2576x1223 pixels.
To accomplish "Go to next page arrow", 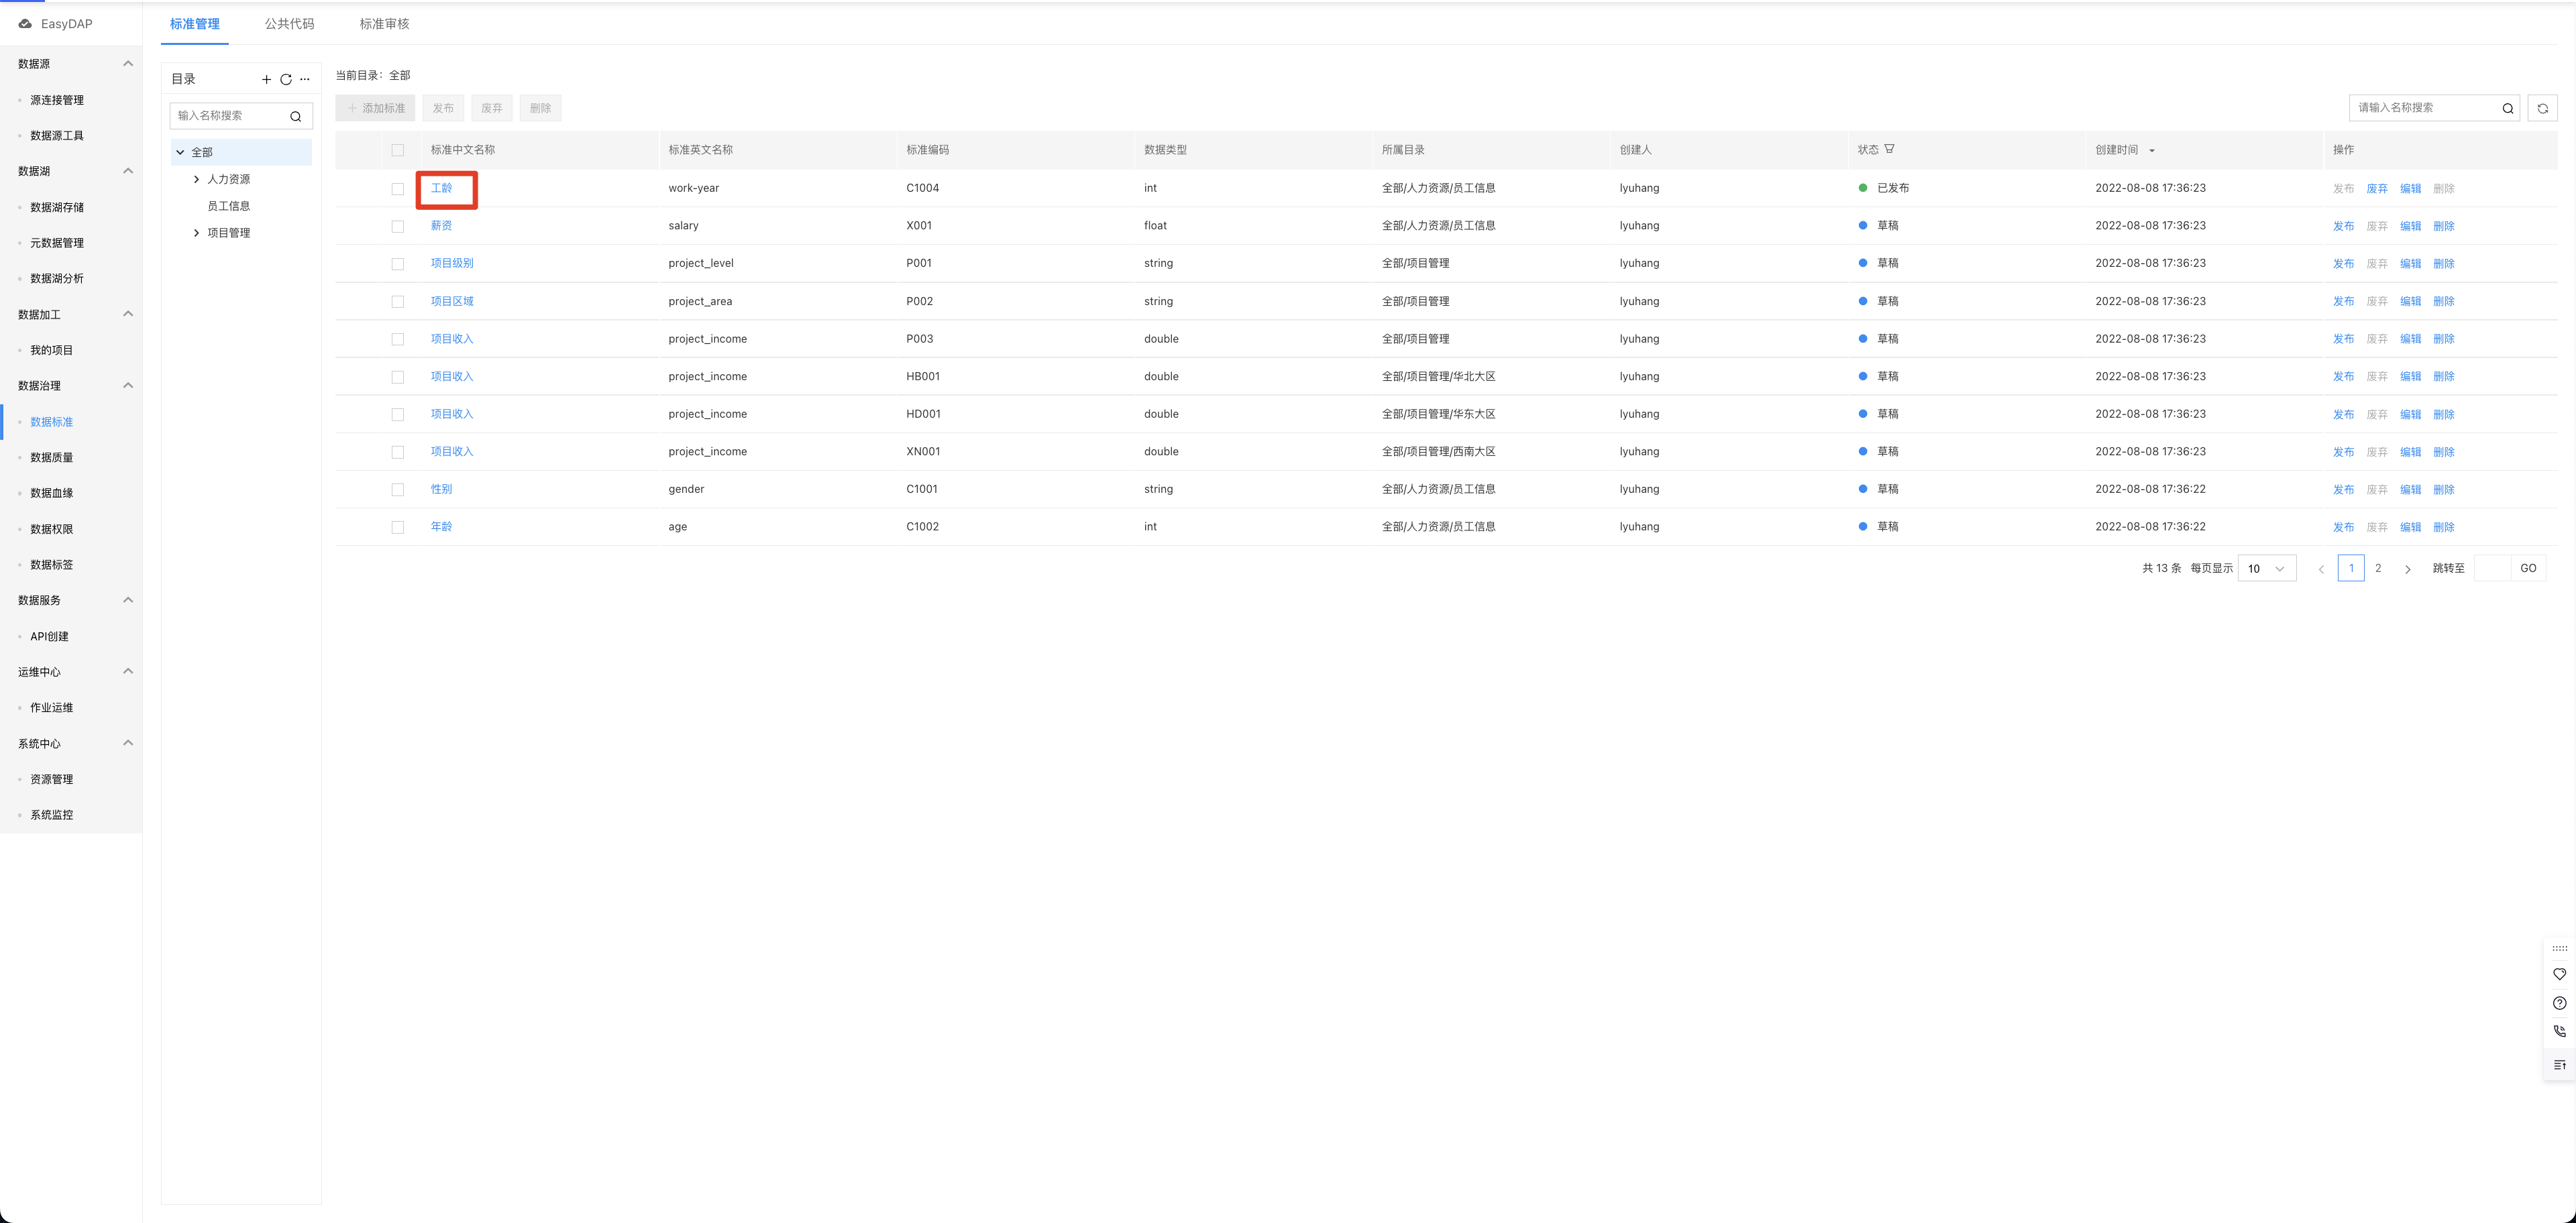I will click(x=2408, y=569).
